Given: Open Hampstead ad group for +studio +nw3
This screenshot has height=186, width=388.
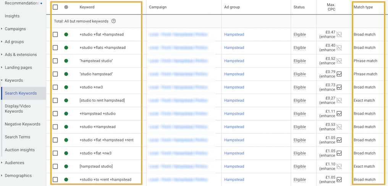Looking at the screenshot, I should (x=234, y=87).
